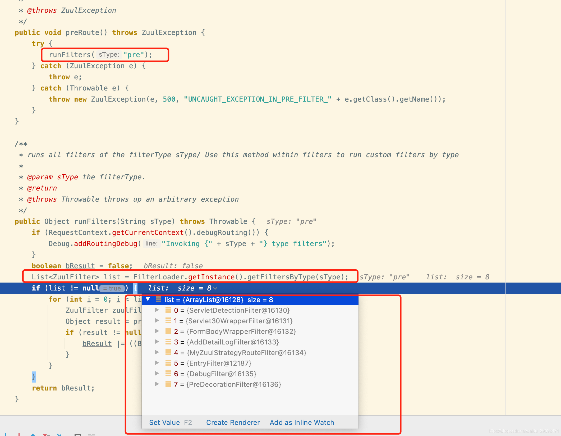Expand the 7 = PreDecorationFilter entry
The width and height of the screenshot is (561, 436).
pyautogui.click(x=157, y=384)
